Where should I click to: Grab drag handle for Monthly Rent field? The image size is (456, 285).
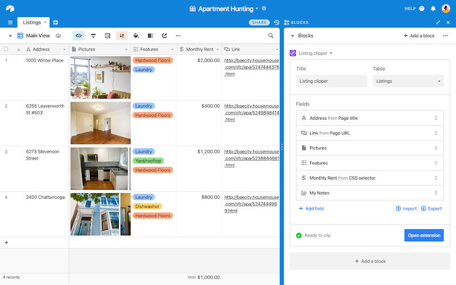(436, 178)
